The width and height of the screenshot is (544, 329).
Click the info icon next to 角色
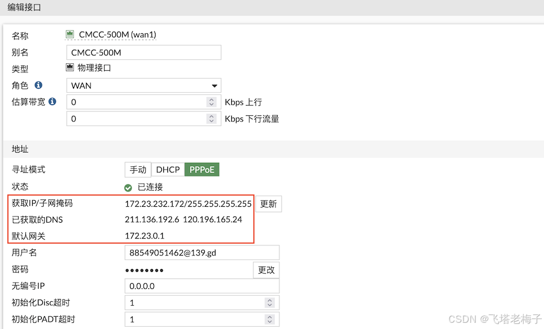click(38, 85)
